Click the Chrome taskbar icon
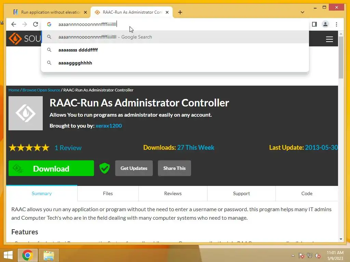The width and height of the screenshot is (350, 262). coord(27,255)
